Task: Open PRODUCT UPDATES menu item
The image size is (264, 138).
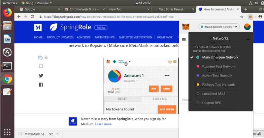Action: [x=60, y=37]
